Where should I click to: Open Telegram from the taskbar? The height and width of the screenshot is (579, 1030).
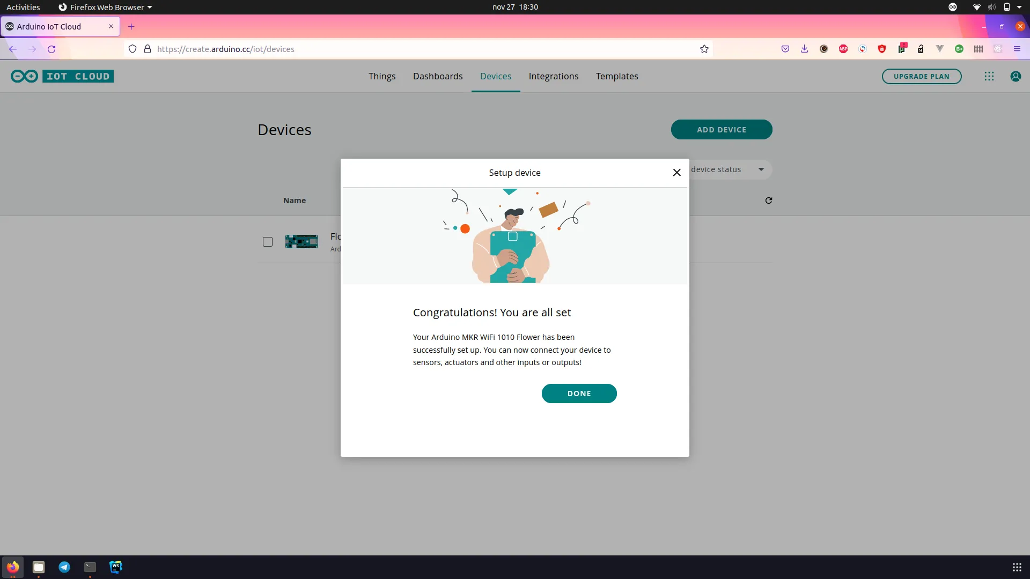tap(64, 567)
